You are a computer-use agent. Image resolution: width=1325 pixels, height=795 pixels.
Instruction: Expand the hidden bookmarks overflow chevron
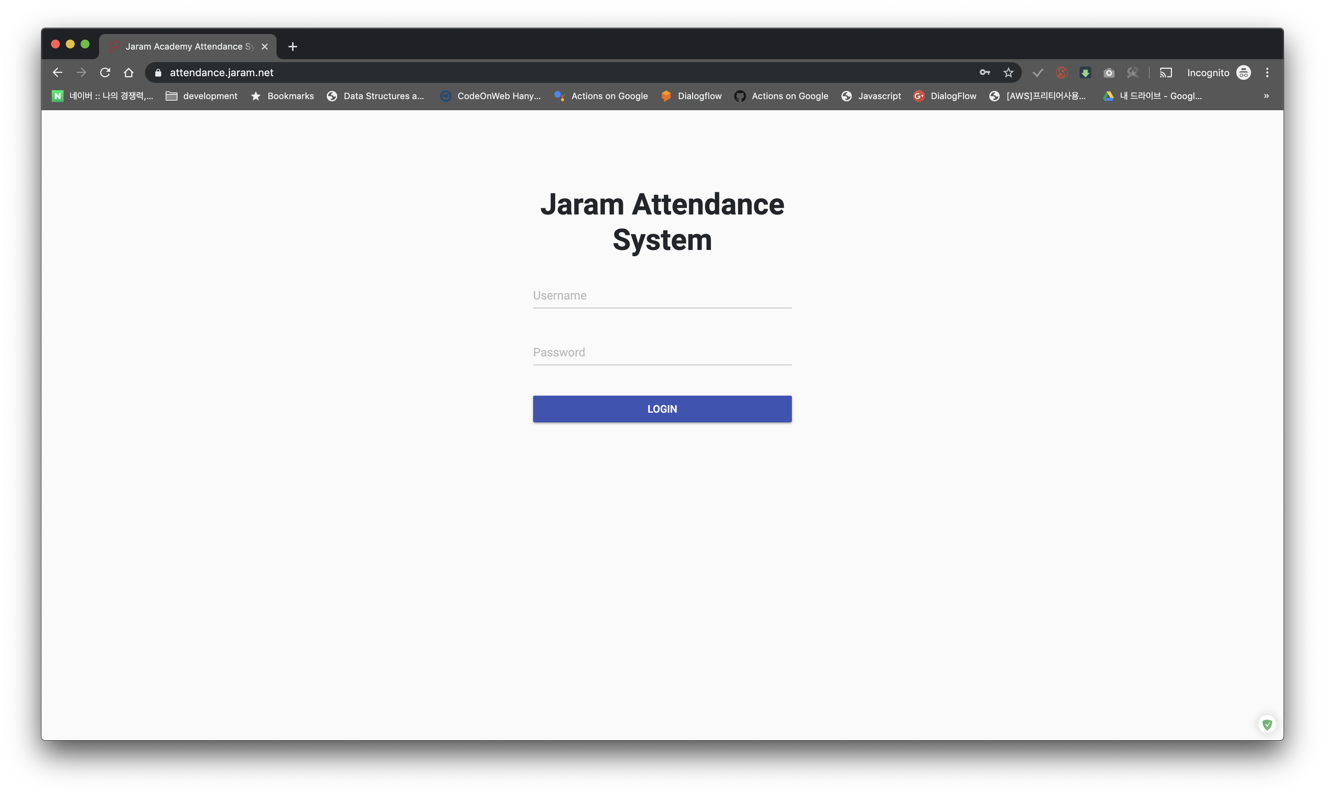pyautogui.click(x=1266, y=96)
